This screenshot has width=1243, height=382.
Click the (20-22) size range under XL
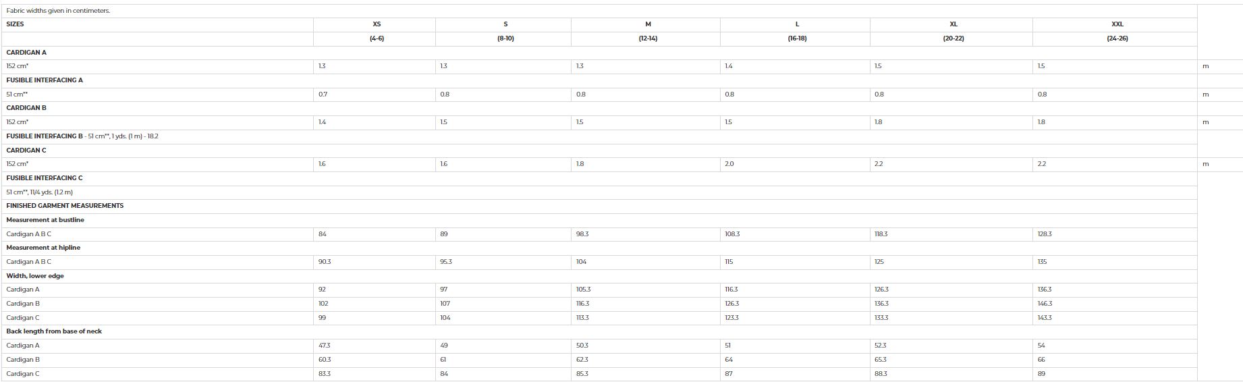coord(954,38)
